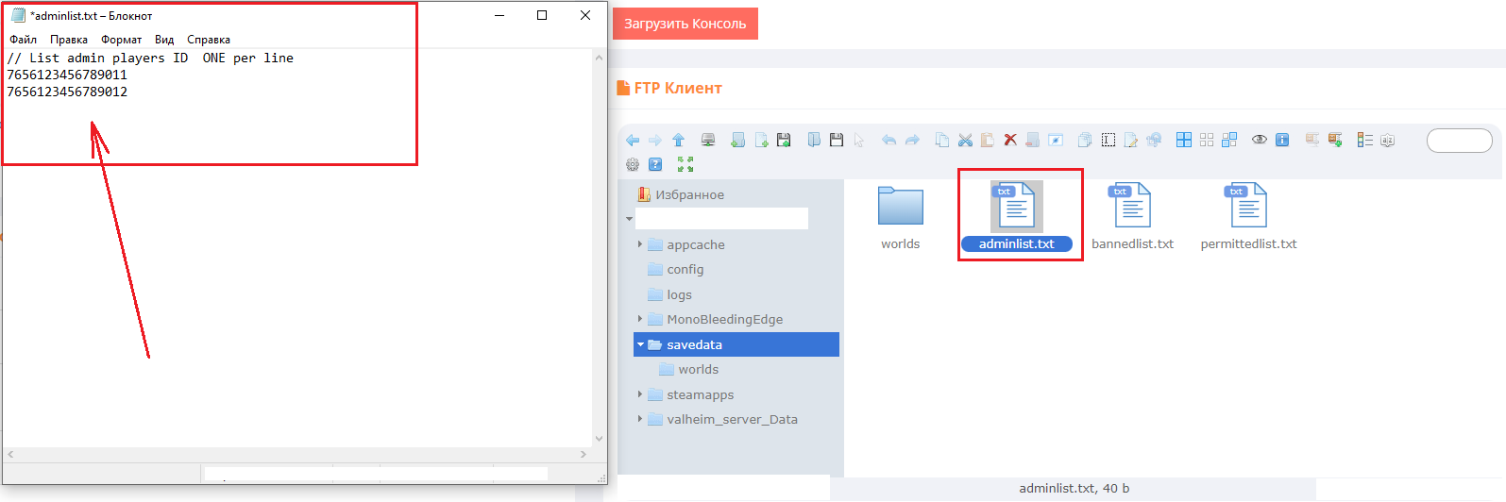Viewport: 1506px width, 502px height.
Task: Open FTP client preferences with the gear icon
Action: (x=633, y=164)
